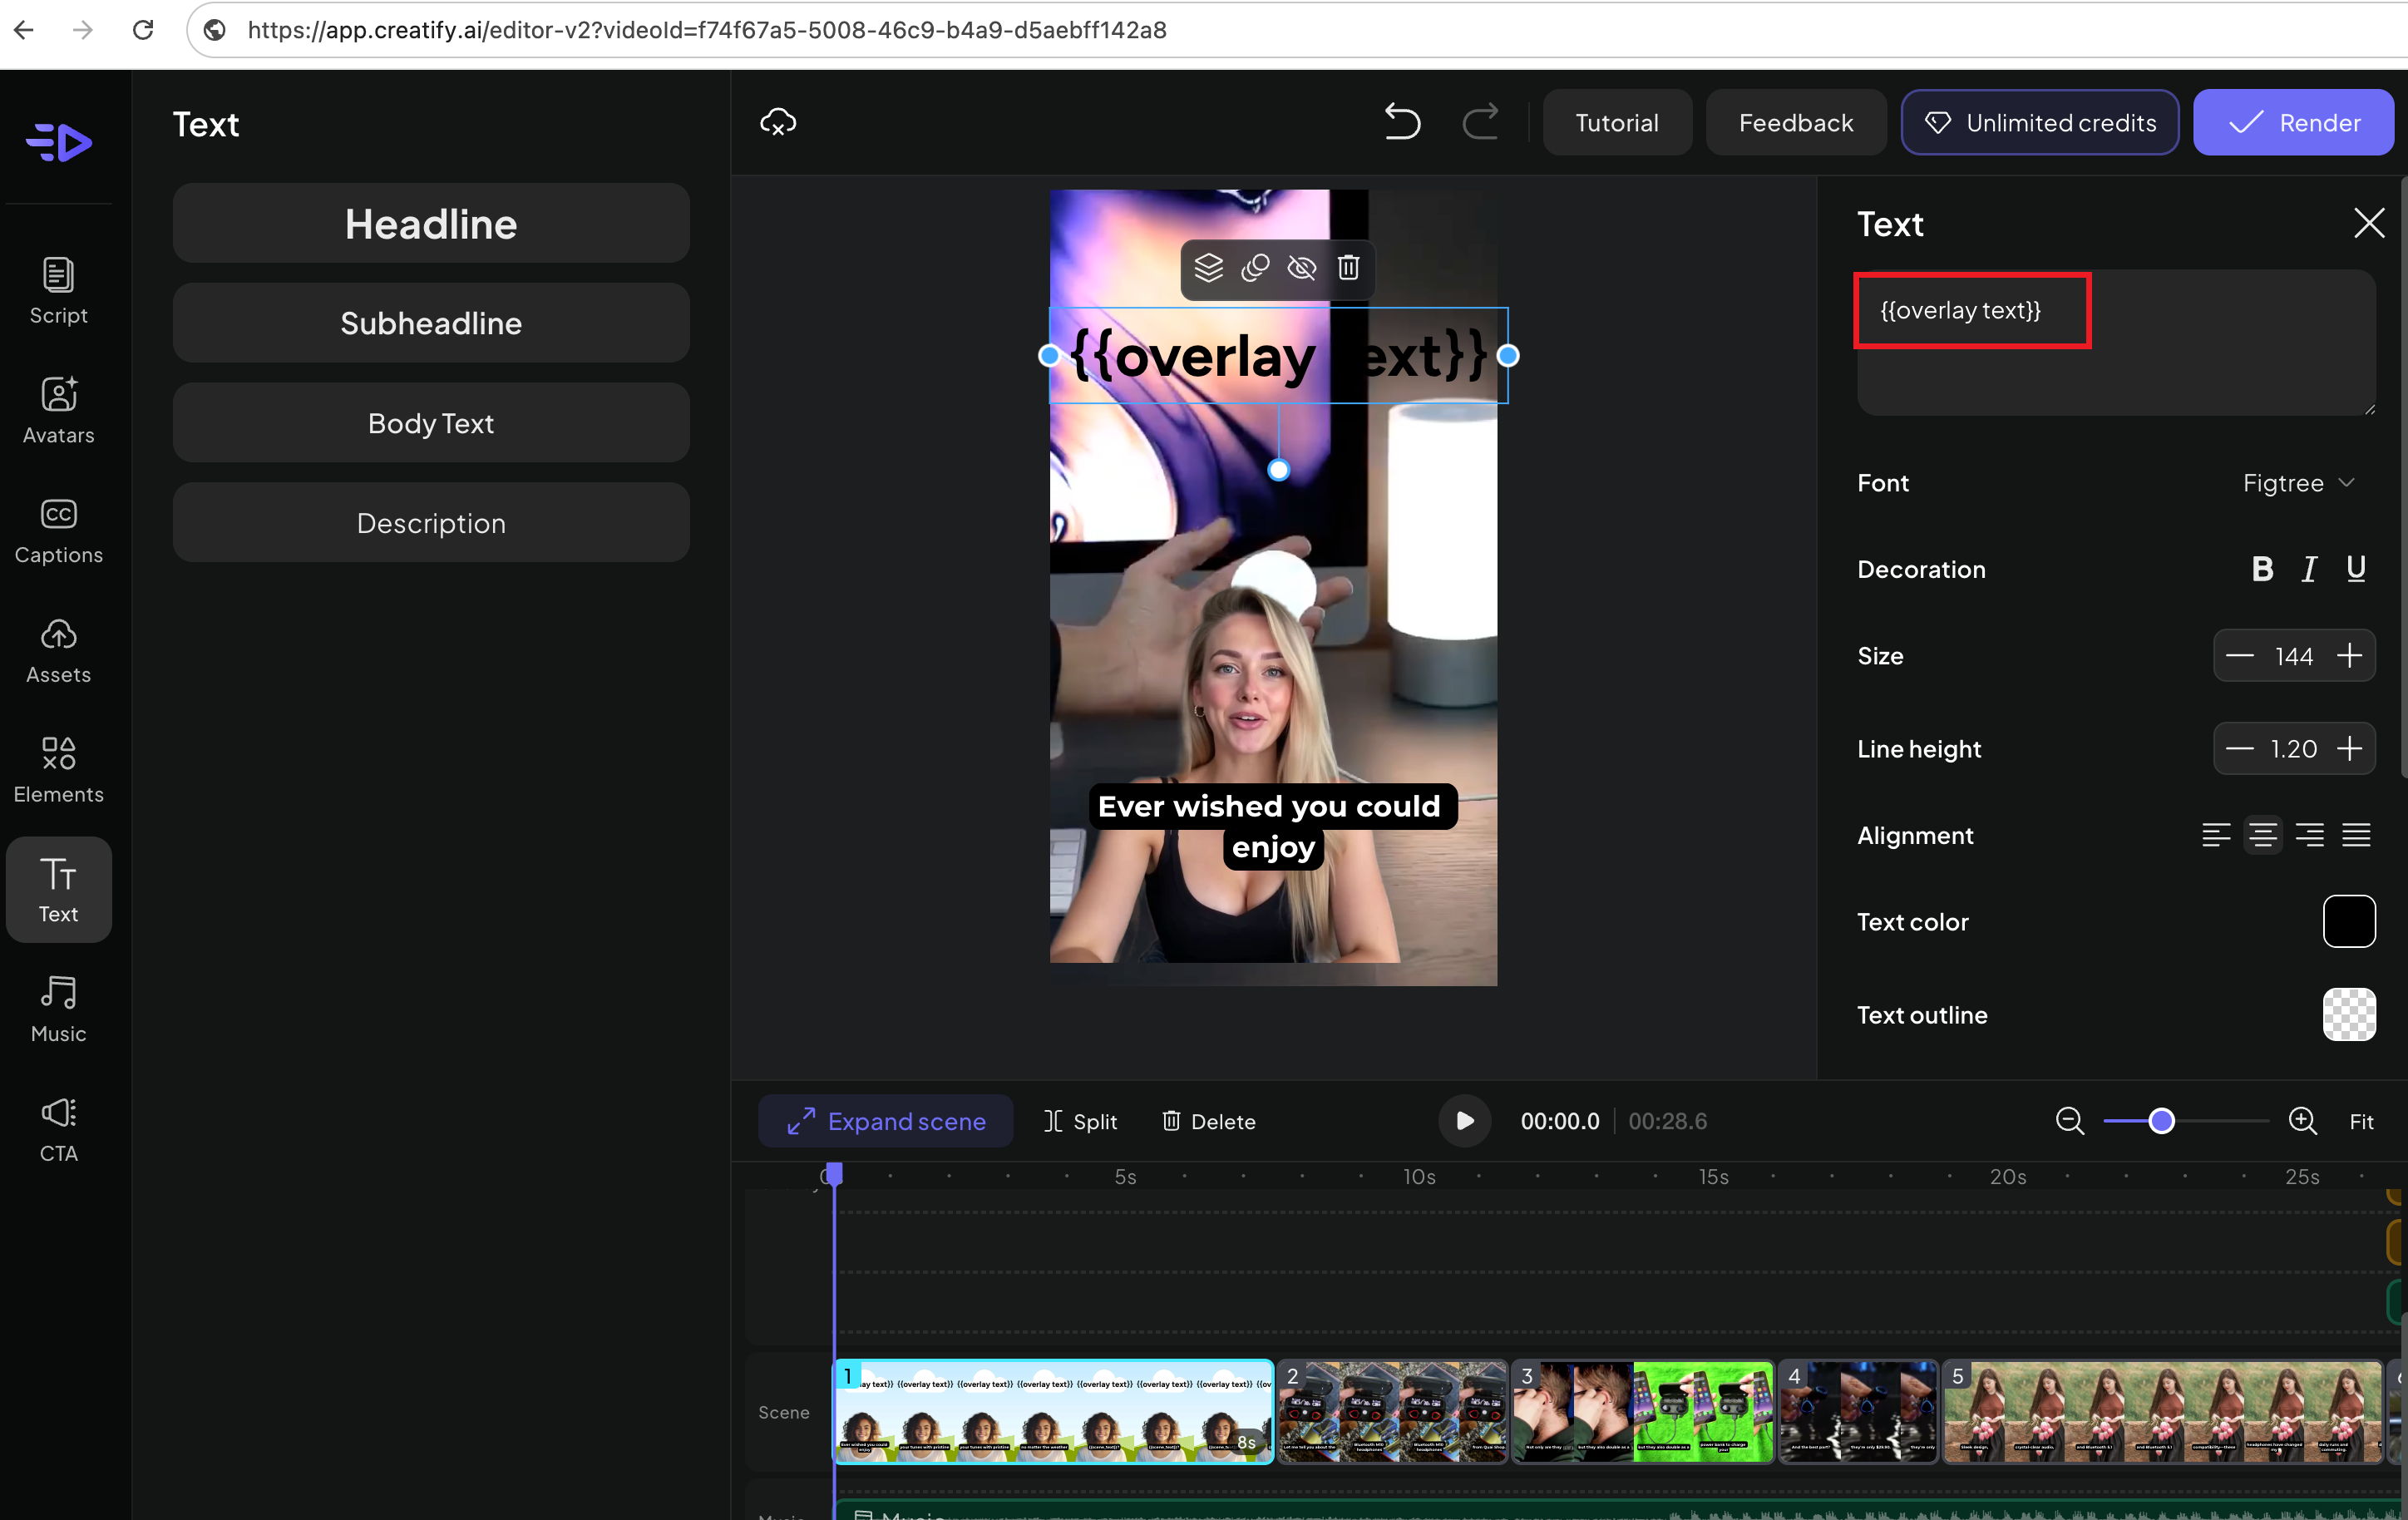Image resolution: width=2408 pixels, height=1520 pixels.
Task: Delete the overlay text via trash icon
Action: click(x=1348, y=267)
